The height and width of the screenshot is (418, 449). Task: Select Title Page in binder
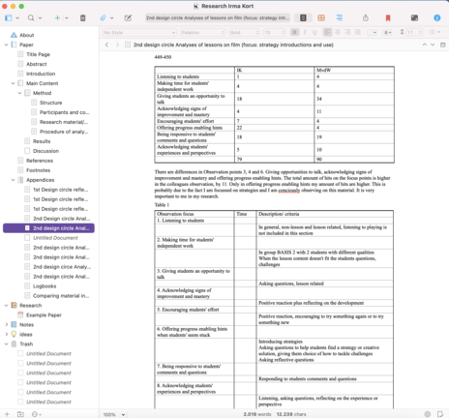(38, 54)
